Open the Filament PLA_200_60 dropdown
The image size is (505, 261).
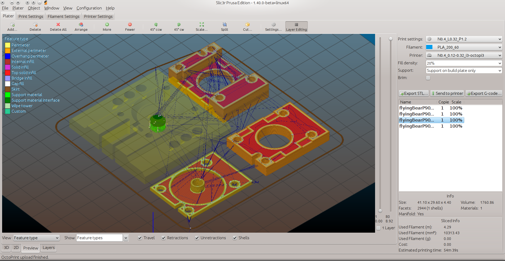(464, 47)
